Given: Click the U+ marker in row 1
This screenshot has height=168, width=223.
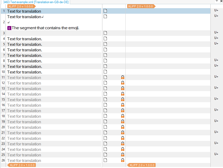Looking at the screenshot, I should pyautogui.click(x=216, y=10).
